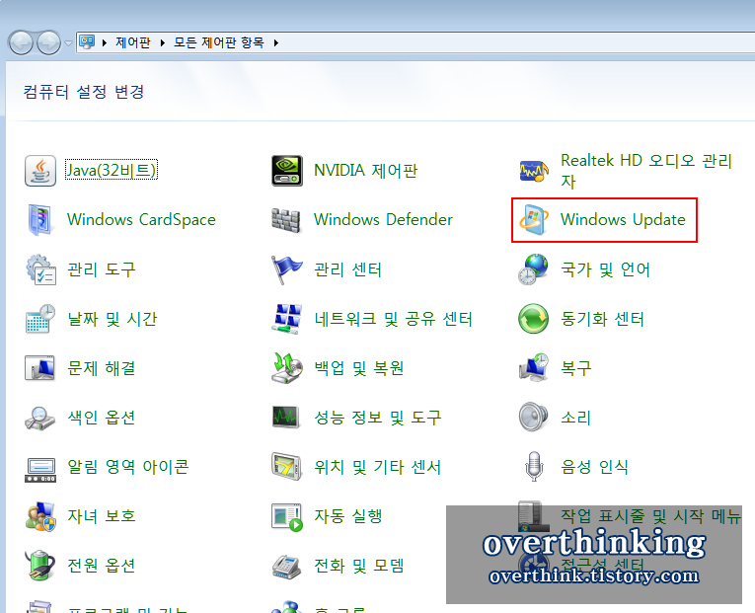Open the 문제 해결 monitor icon
755x613 pixels.
[x=39, y=368]
